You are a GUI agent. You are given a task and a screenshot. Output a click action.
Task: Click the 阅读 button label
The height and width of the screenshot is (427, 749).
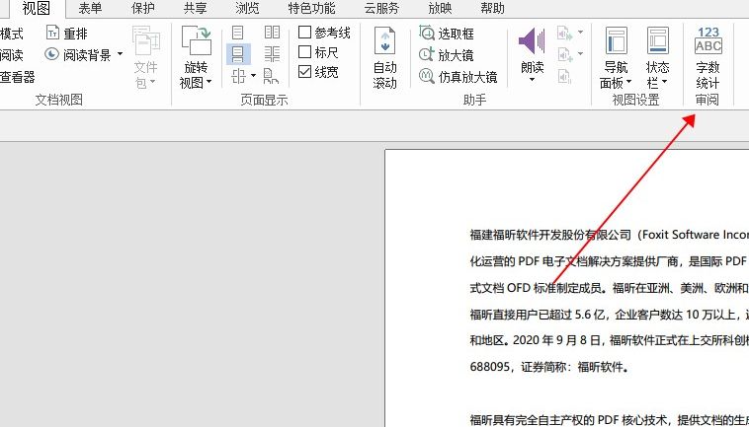(12, 55)
